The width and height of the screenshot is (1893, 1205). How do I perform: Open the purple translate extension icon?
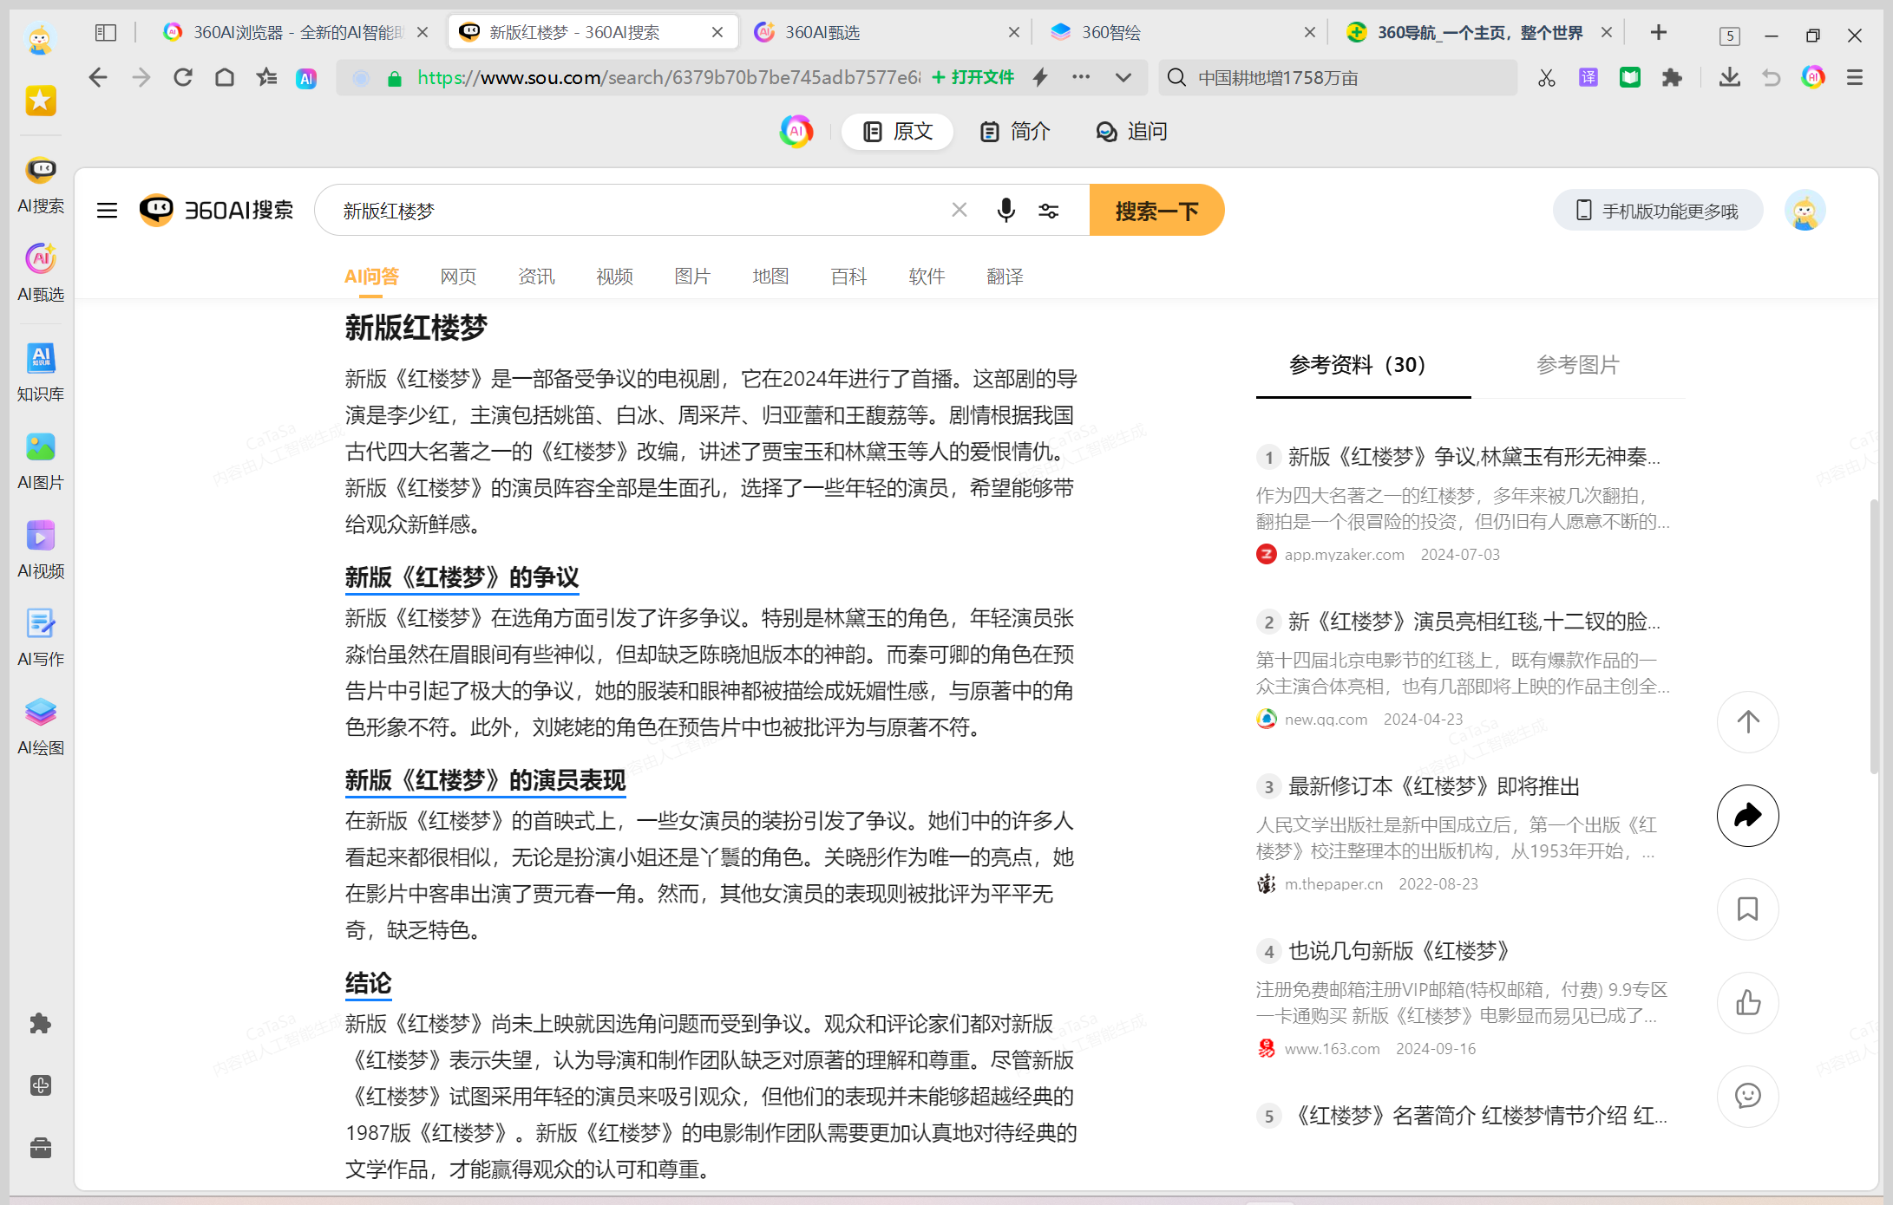1588,78
